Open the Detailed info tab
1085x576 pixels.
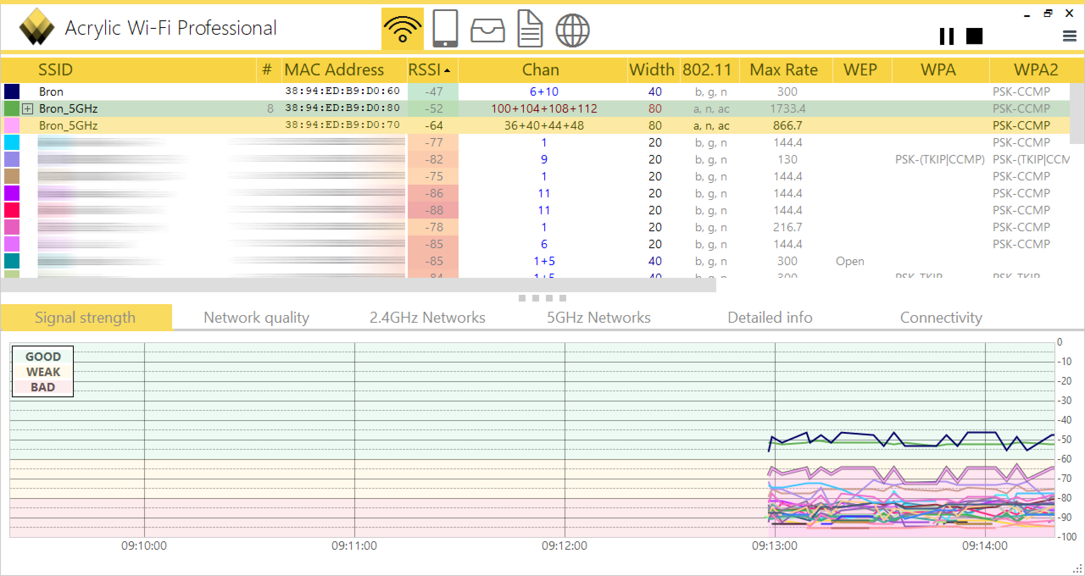770,318
